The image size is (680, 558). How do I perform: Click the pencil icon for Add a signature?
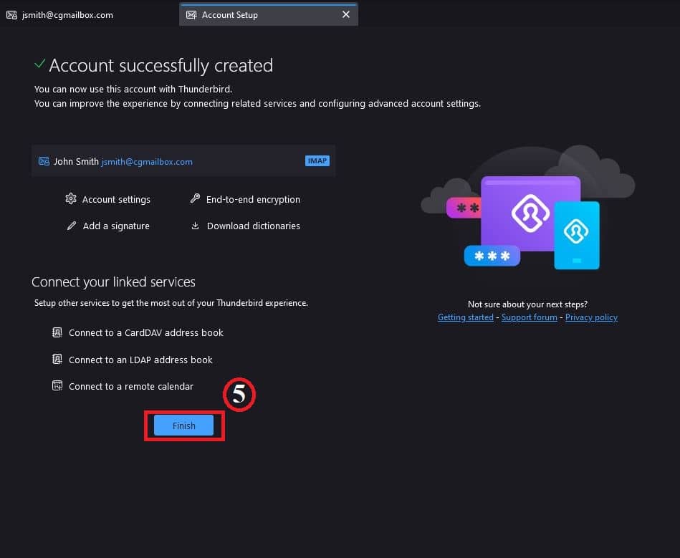pyautogui.click(x=71, y=226)
